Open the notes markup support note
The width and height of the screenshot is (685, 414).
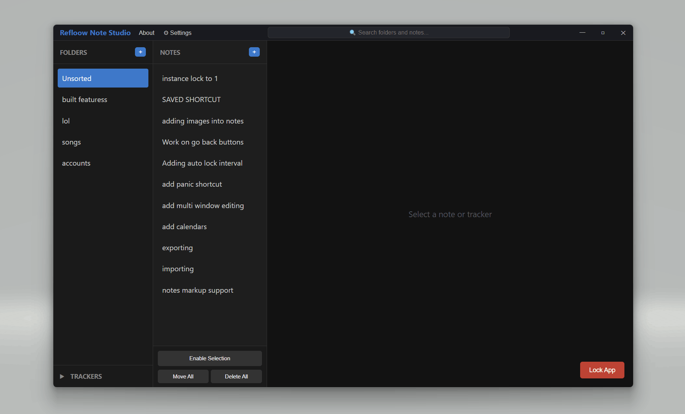point(198,290)
